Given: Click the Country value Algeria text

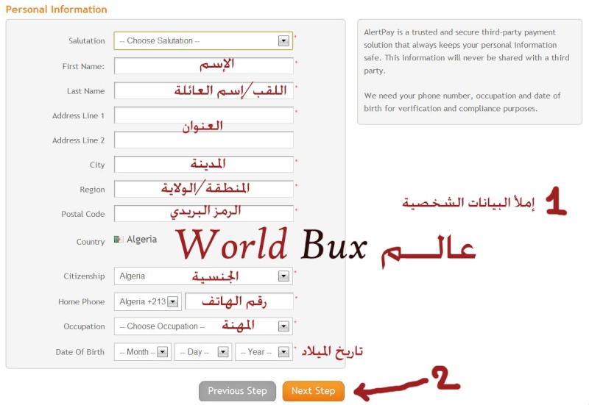Looking at the screenshot, I should click(x=141, y=239).
